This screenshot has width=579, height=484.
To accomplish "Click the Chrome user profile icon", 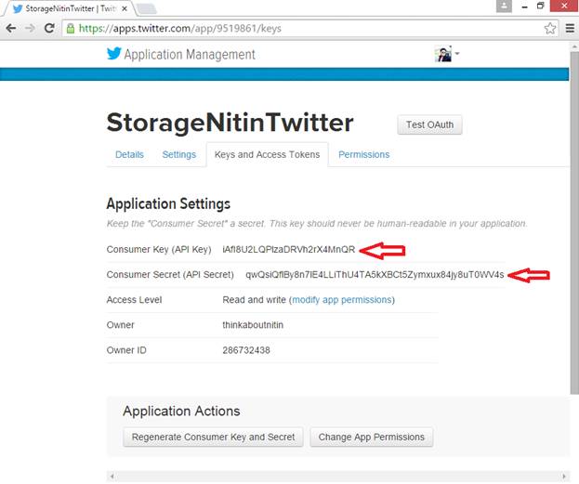I will 505,7.
